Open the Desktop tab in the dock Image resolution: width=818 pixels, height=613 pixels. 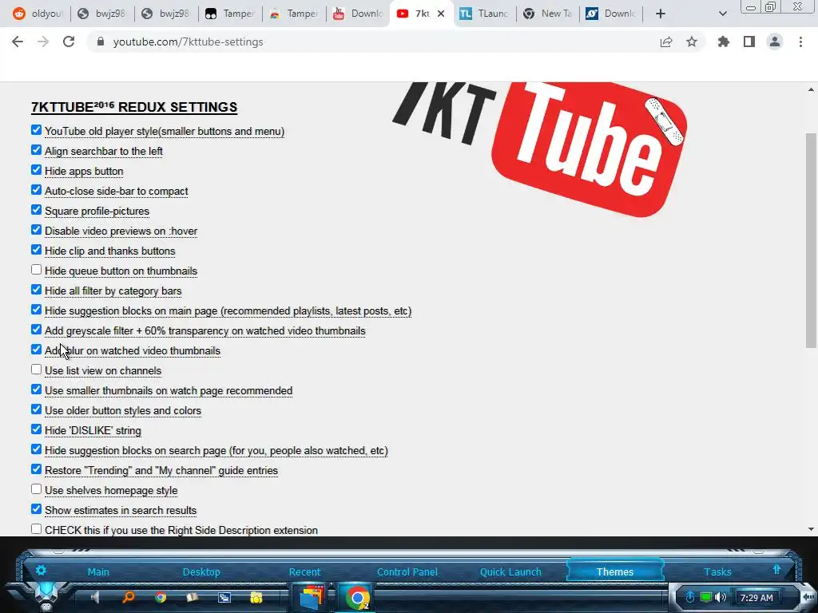(201, 571)
